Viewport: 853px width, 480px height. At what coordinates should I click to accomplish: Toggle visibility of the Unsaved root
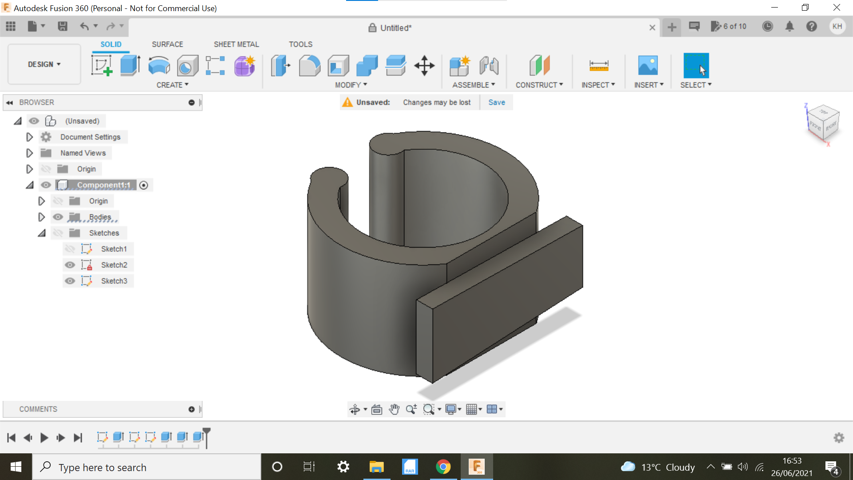tap(34, 120)
